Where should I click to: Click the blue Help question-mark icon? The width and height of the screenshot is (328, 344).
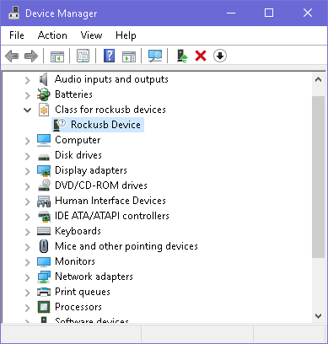(x=109, y=56)
